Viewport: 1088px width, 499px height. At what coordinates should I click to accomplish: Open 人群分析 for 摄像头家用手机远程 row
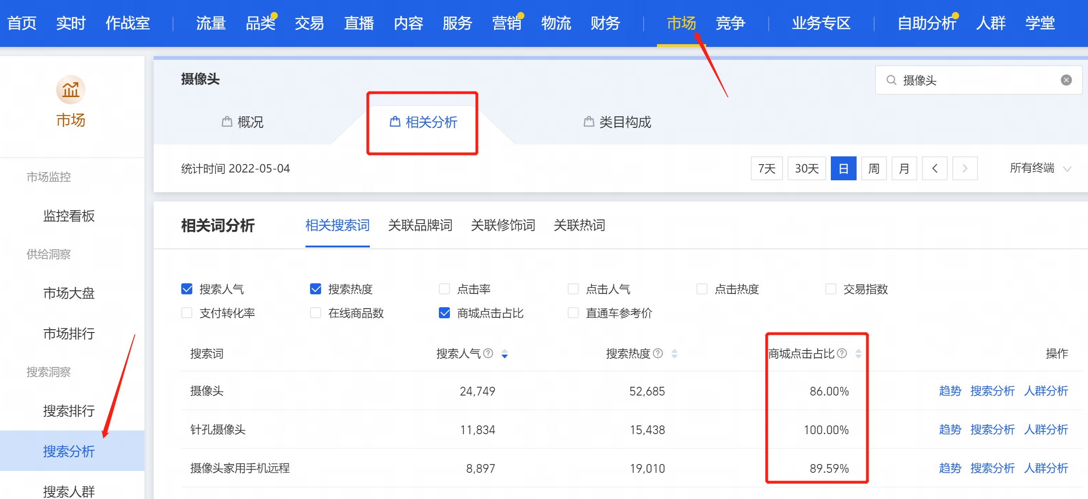point(1046,468)
